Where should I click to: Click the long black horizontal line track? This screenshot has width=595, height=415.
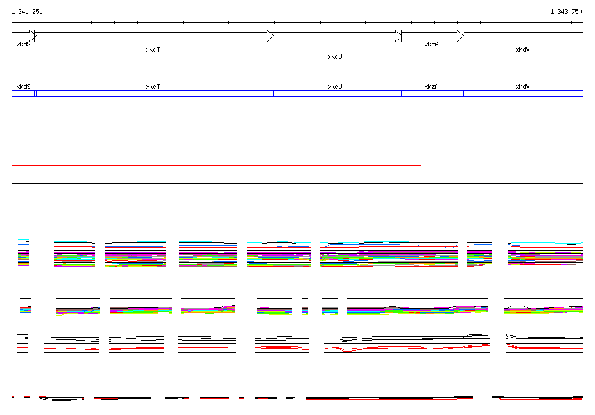tap(297, 184)
